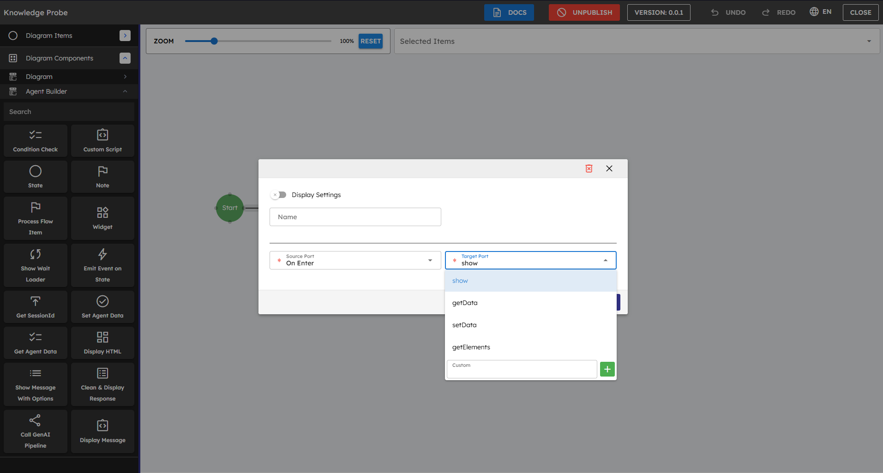Select the Show Wait Loader component
The image size is (883, 473).
pos(36,265)
